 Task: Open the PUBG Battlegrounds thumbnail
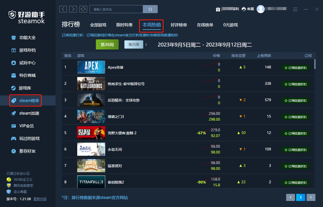coord(91,84)
